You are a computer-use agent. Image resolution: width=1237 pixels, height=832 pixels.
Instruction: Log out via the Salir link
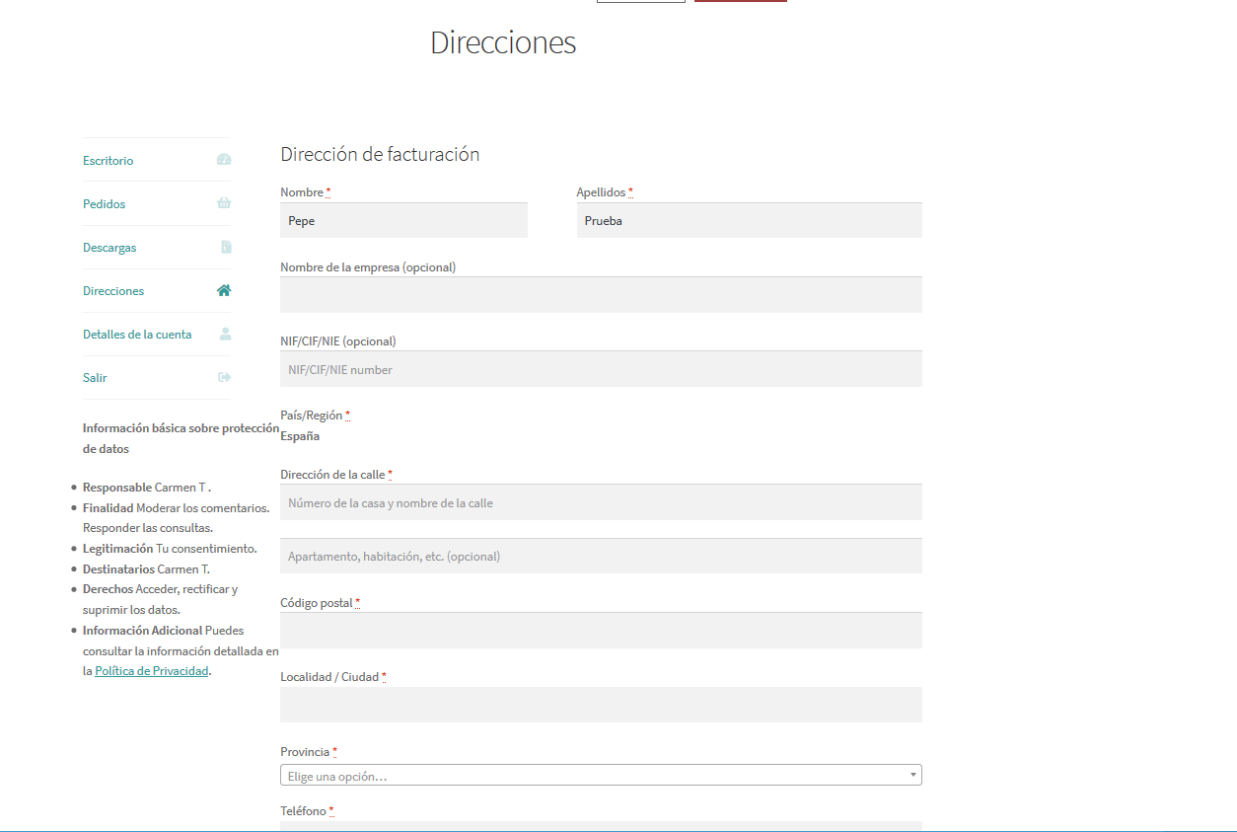pos(95,378)
